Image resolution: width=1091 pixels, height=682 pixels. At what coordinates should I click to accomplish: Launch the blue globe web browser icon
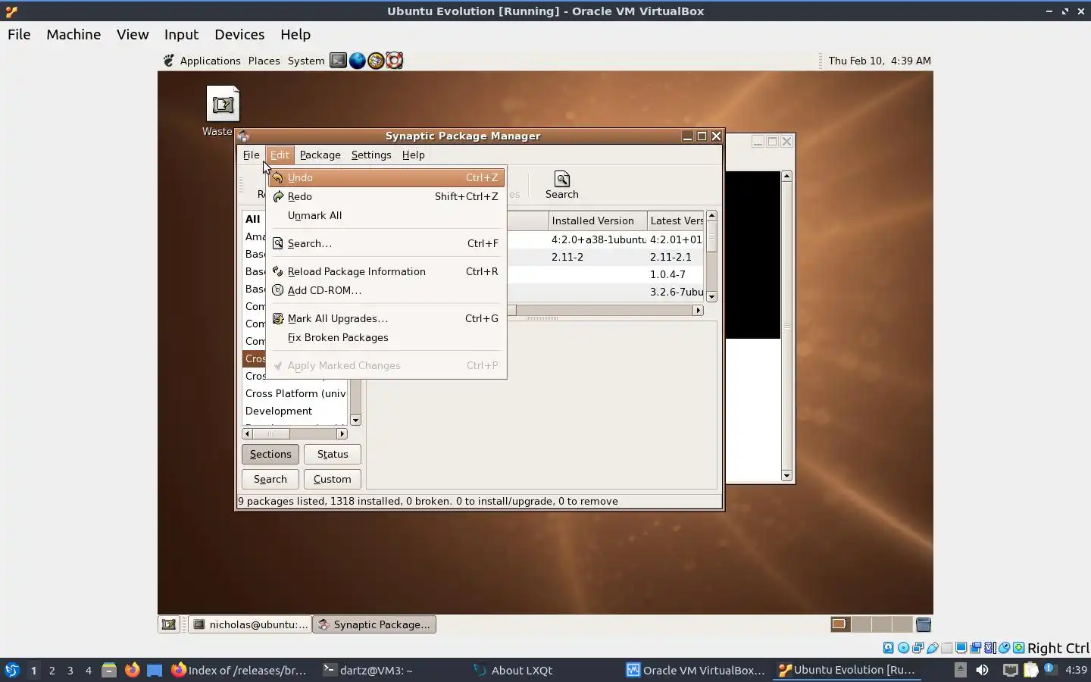tap(357, 61)
